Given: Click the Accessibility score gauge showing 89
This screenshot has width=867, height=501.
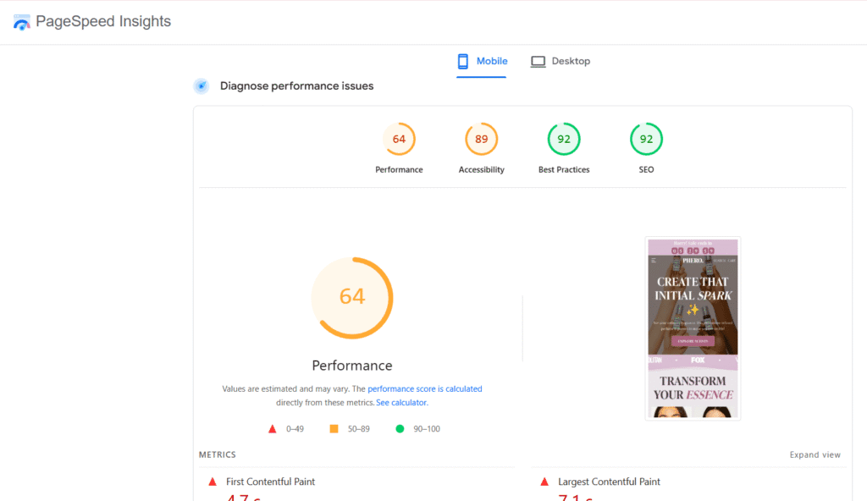Looking at the screenshot, I should click(x=481, y=139).
